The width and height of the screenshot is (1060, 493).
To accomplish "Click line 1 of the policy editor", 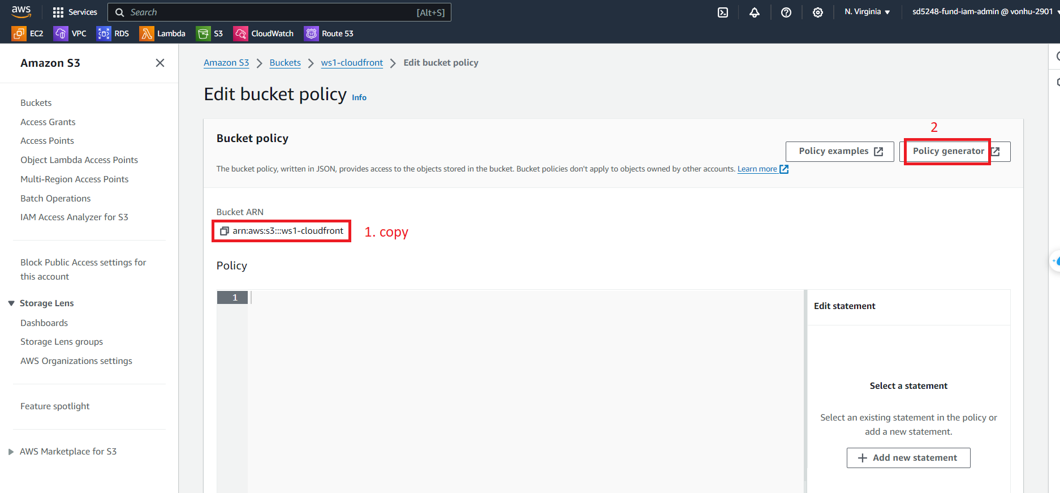I will point(509,298).
